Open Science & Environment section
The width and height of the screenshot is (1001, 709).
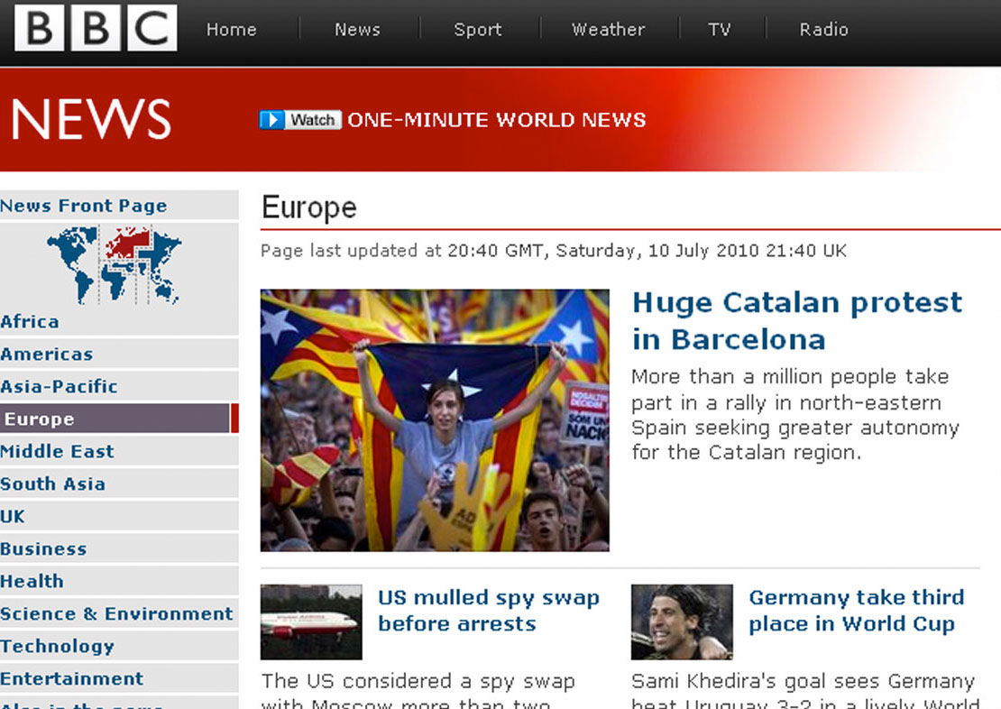click(116, 614)
